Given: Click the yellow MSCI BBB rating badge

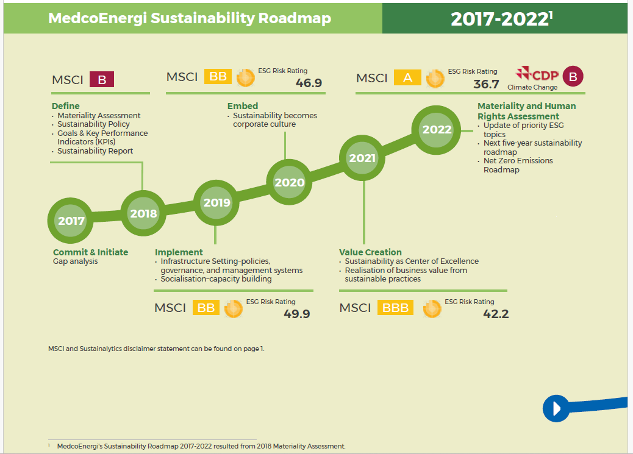Looking at the screenshot, I should tap(395, 308).
